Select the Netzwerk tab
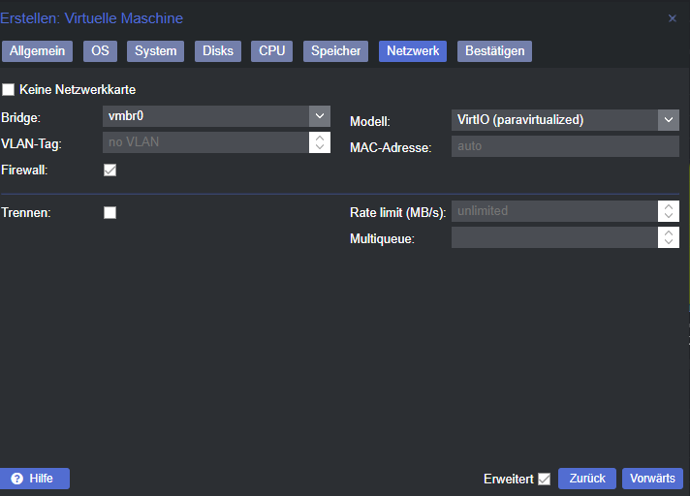Screen dimensions: 690x496 pyautogui.click(x=413, y=51)
